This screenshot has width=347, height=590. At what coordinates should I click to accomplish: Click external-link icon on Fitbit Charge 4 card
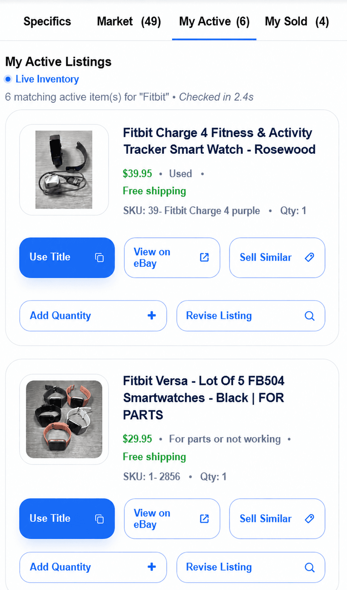[204, 257]
